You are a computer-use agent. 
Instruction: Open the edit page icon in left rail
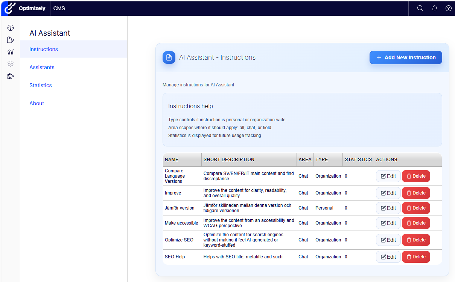point(11,40)
